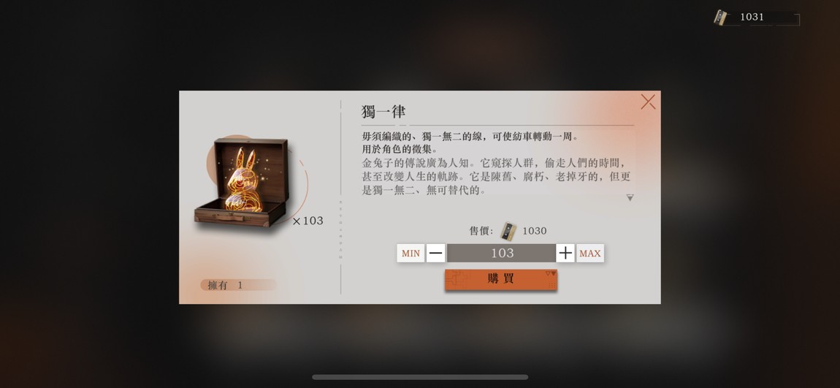Tap the ×103 quantity label beside the item

[308, 221]
